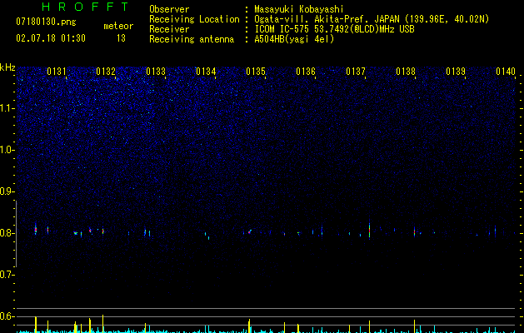
Task: Click the A504HB(yagi 4el) antenna value
Action: point(294,39)
